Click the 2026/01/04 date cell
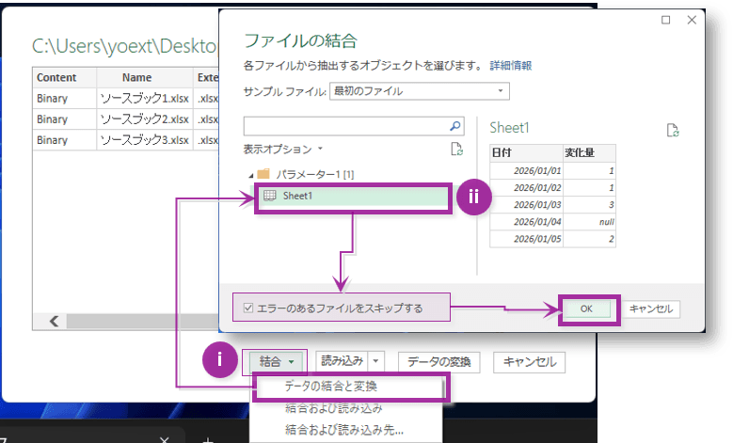The width and height of the screenshot is (733, 443). tap(526, 222)
